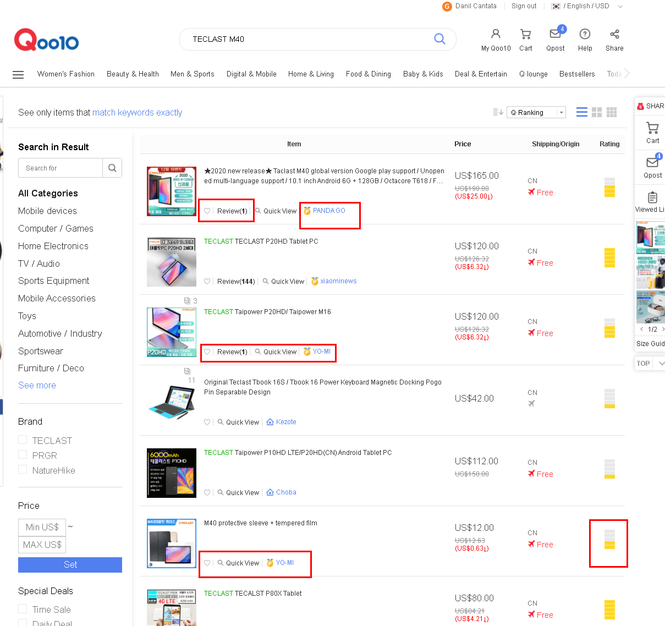Open the Cart icon in the header
This screenshot has width=665, height=626.
click(x=526, y=34)
